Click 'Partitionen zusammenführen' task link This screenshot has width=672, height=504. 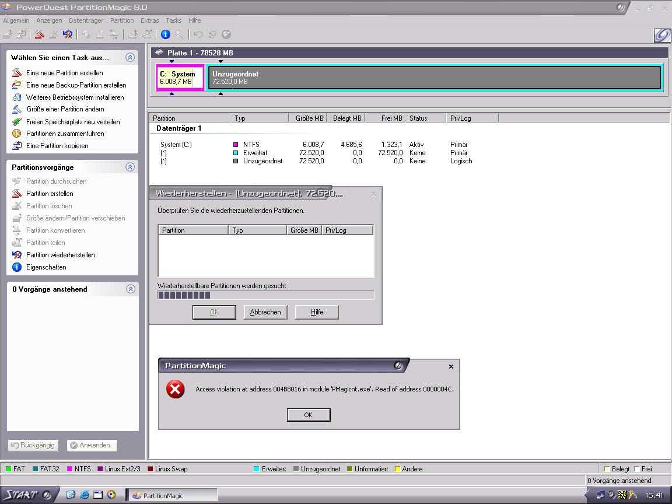click(x=65, y=133)
